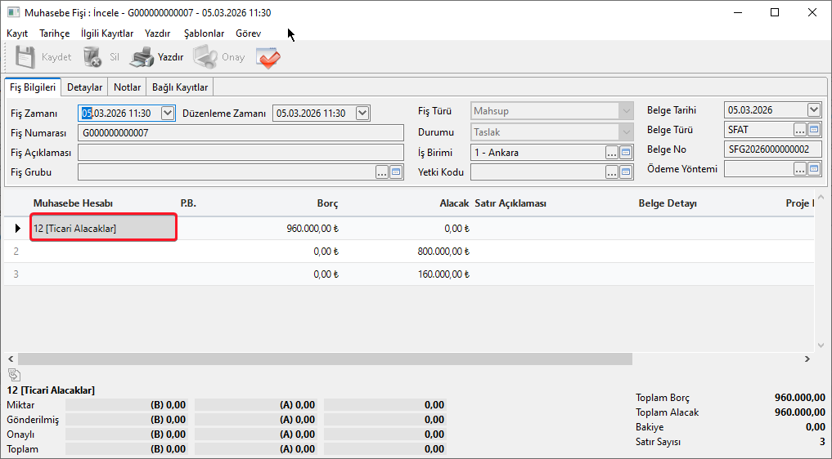This screenshot has width=832, height=459.
Task: Open the Belge Türü record card icon
Action: click(814, 130)
